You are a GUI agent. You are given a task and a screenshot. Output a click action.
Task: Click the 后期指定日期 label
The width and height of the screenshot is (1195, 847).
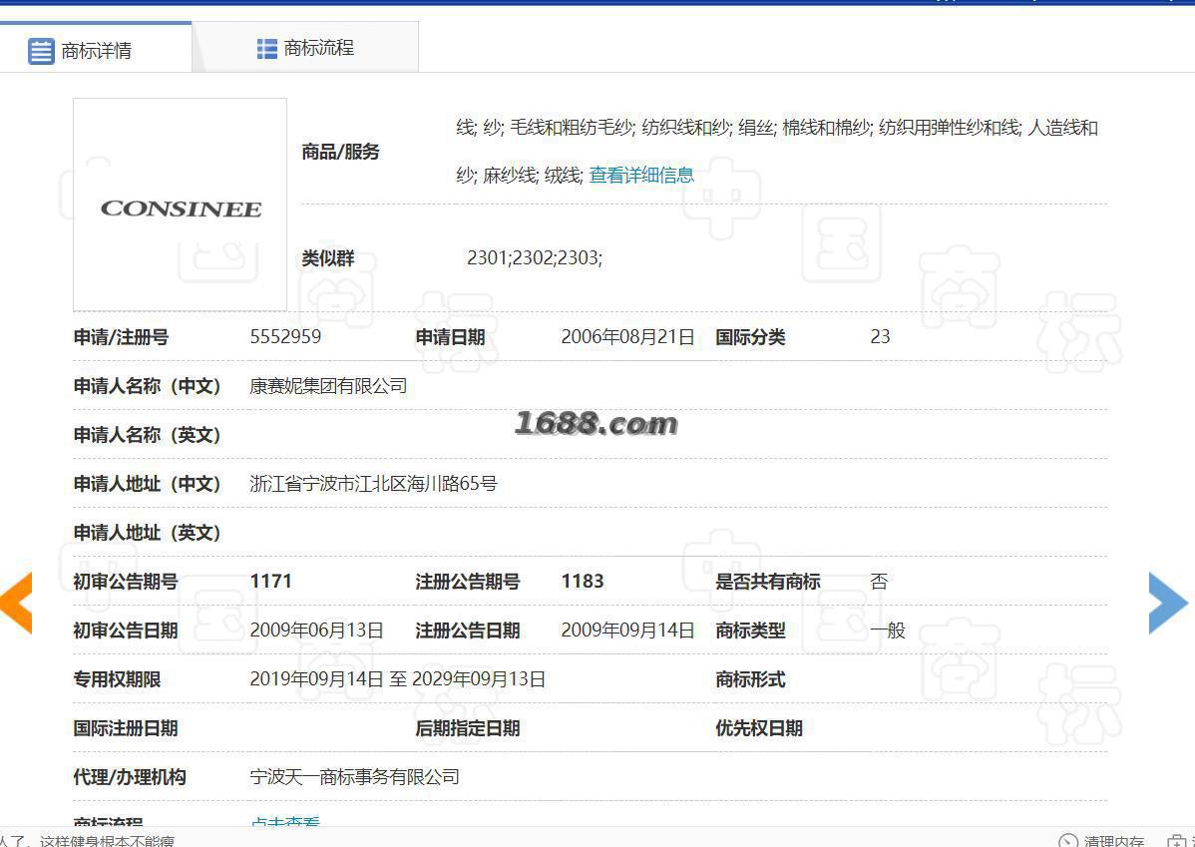tap(467, 728)
